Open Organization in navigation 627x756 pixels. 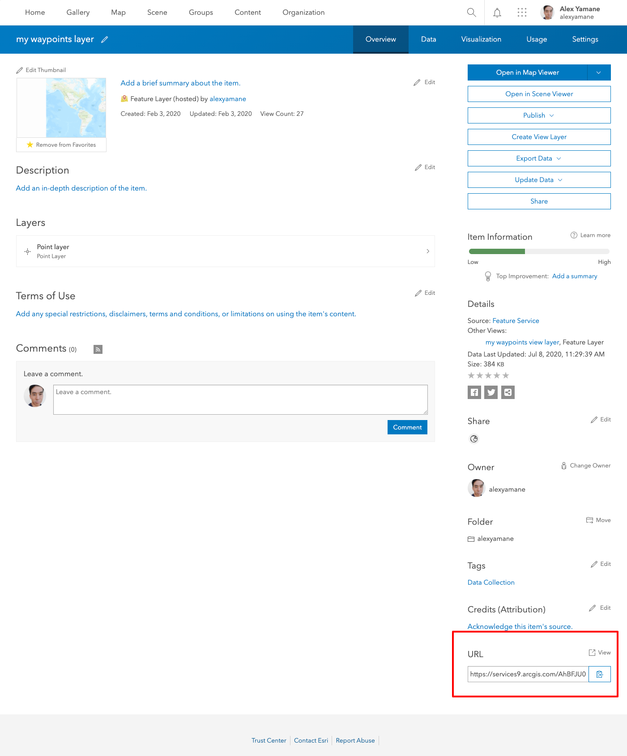coord(303,13)
